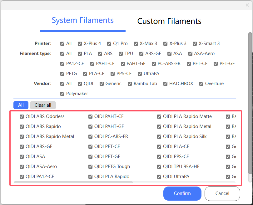This screenshot has height=205, width=253.
Task: Uncheck QIDI PA12-CF in the filament list
Action: click(22, 177)
